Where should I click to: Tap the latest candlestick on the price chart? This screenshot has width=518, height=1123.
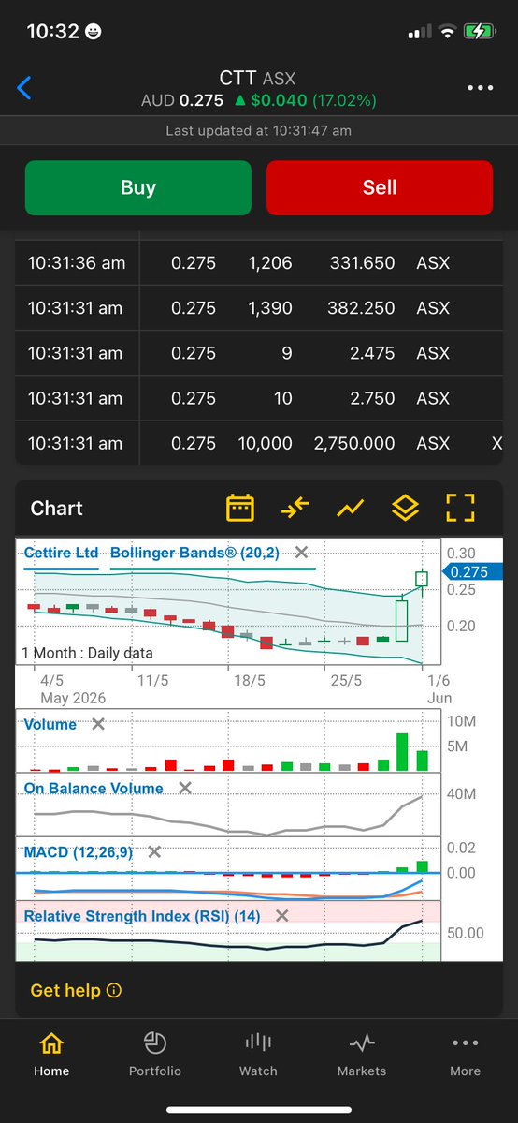tap(422, 579)
